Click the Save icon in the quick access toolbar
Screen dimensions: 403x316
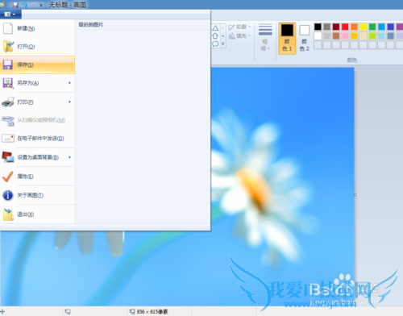(15, 5)
